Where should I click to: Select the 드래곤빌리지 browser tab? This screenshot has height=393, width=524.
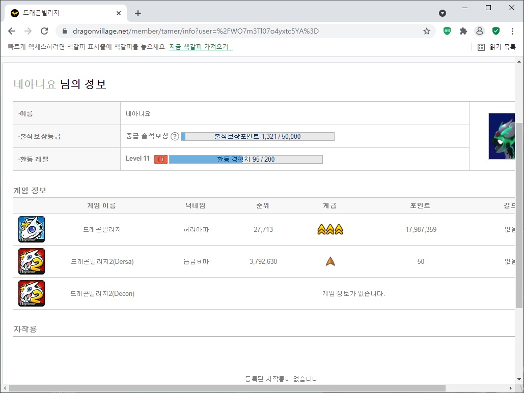click(61, 13)
